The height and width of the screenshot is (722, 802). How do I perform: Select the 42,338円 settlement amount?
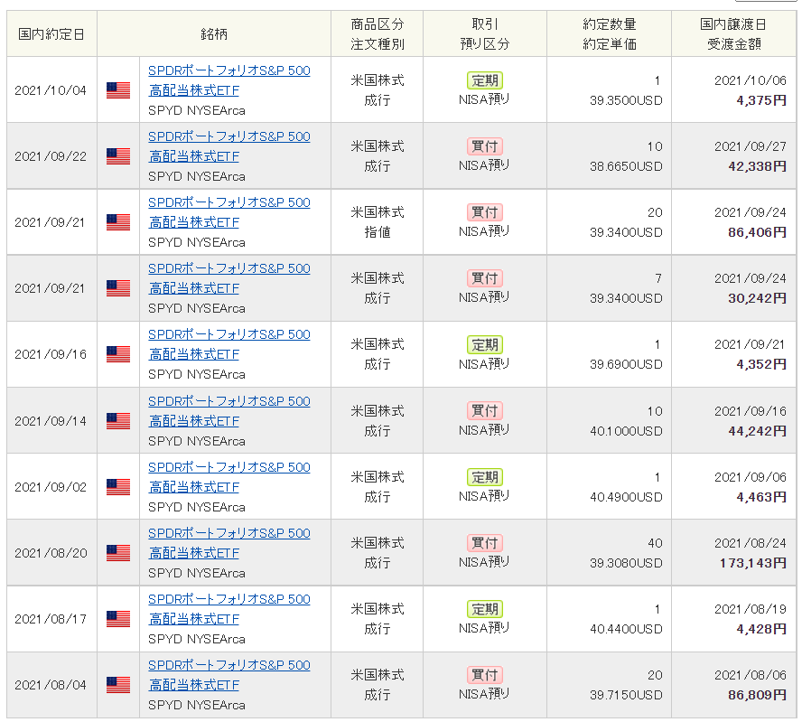coord(757,167)
